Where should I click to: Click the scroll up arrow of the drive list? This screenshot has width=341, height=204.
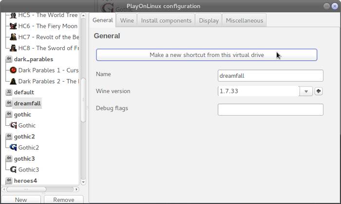point(83,16)
